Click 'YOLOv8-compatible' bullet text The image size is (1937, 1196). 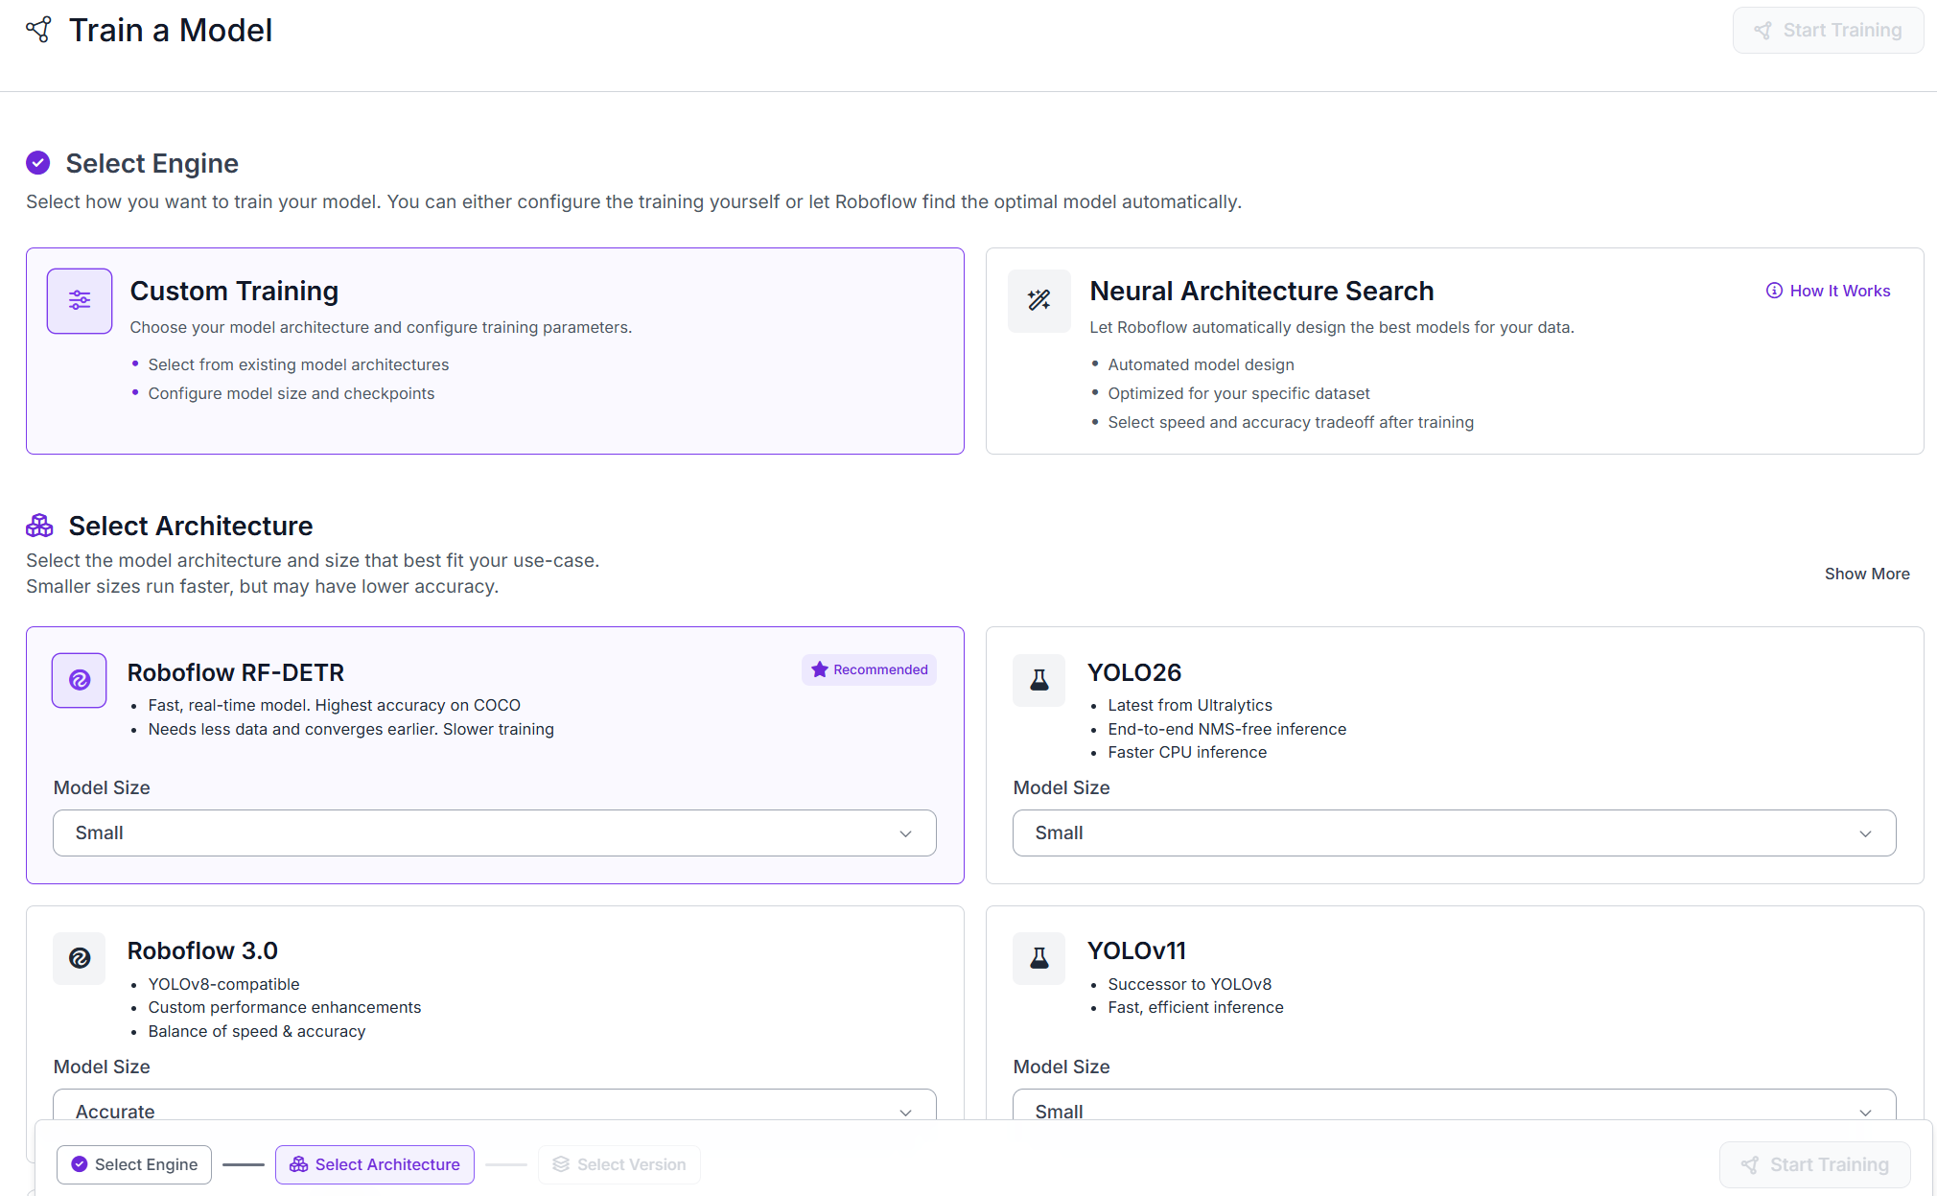223,984
